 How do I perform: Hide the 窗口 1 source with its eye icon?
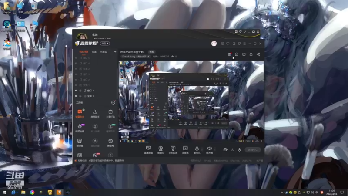(x=76, y=91)
